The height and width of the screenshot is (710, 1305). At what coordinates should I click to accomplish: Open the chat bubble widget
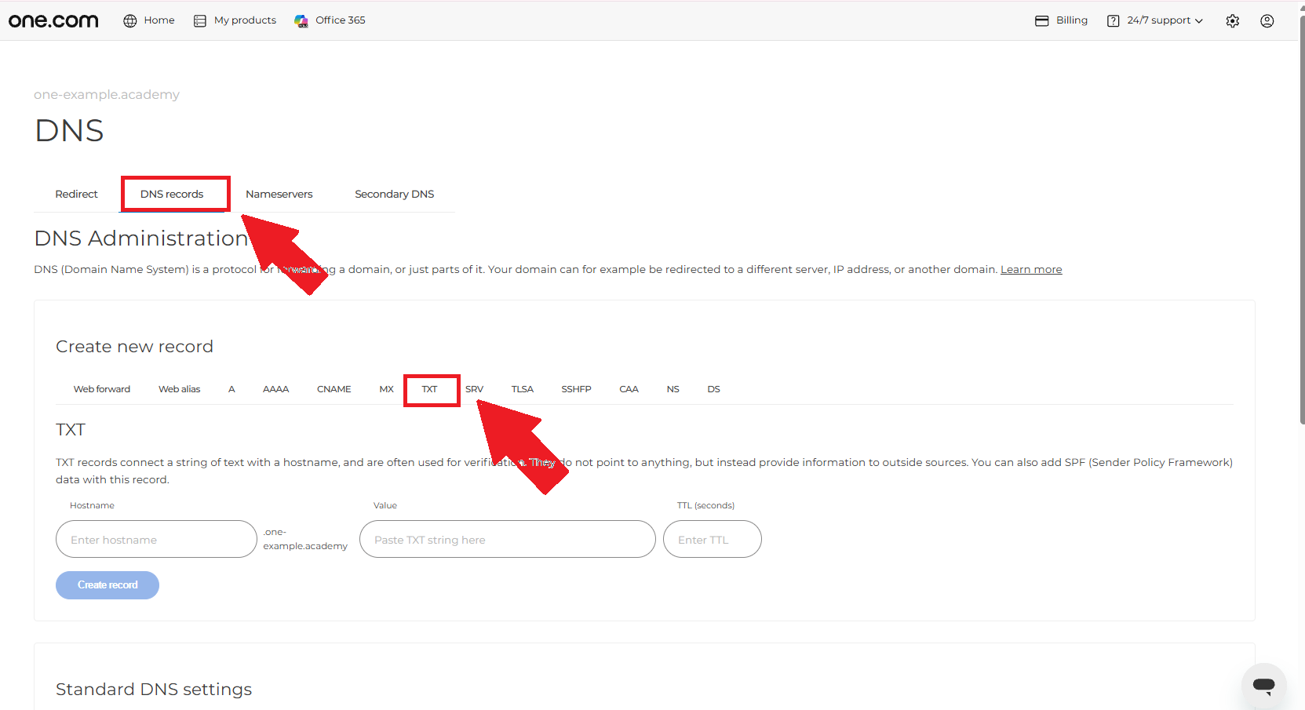[x=1264, y=685]
